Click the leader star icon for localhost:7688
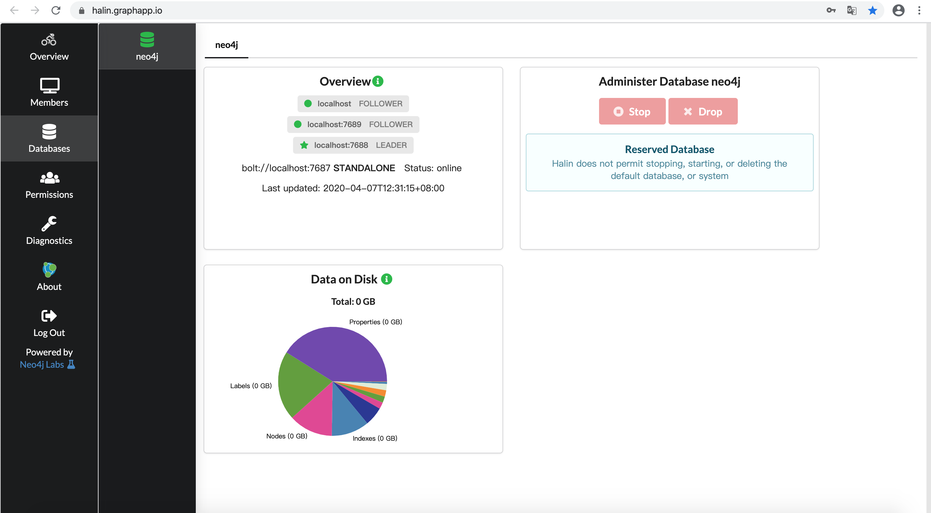 pos(304,145)
